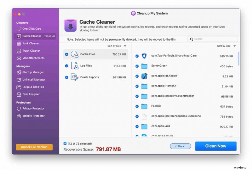Open Sort by Size in file list
This screenshot has height=170, width=252.
[226, 46]
